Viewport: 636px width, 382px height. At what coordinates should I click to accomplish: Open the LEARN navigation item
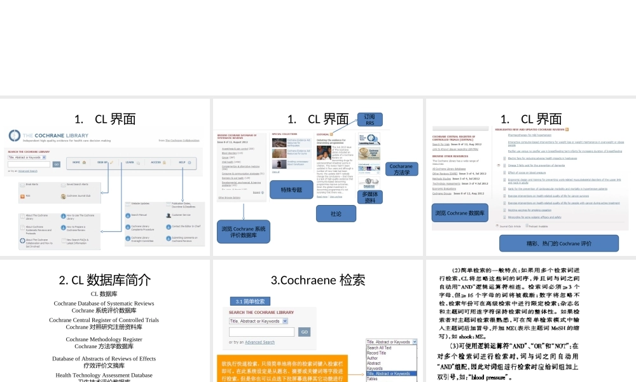[x=133, y=162]
